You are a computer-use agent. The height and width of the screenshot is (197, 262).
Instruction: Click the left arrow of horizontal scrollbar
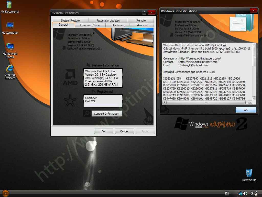(x=165, y=102)
